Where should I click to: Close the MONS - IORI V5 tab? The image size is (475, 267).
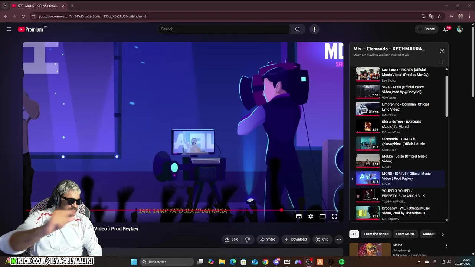[x=63, y=6]
